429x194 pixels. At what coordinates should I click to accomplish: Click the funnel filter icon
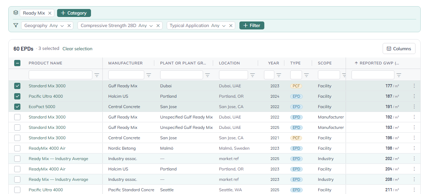pyautogui.click(x=16, y=25)
